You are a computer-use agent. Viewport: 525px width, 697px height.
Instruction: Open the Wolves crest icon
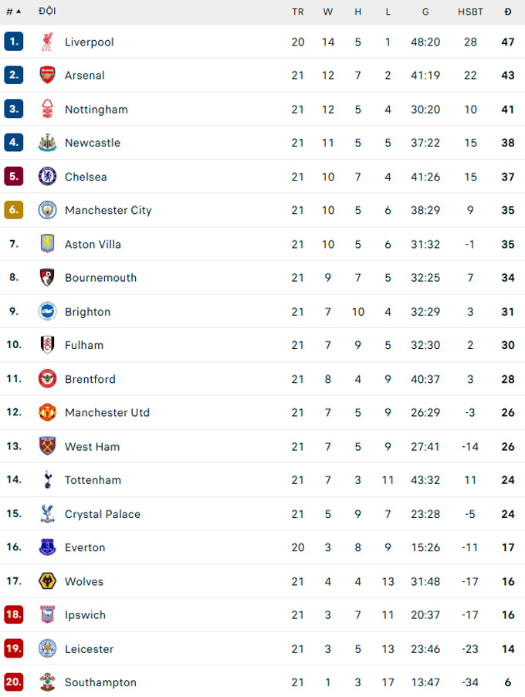[47, 581]
